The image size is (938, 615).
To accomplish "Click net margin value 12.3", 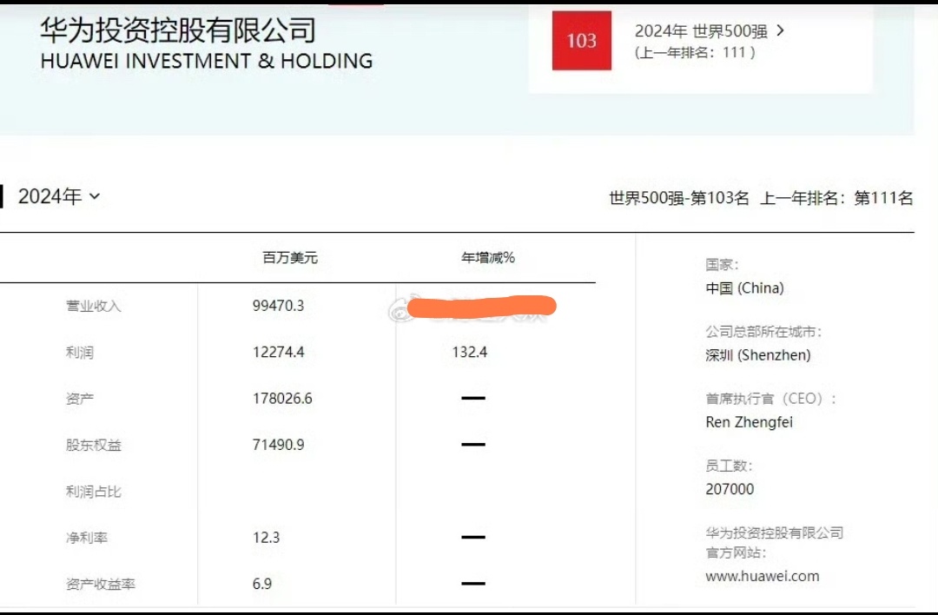I will (x=267, y=537).
